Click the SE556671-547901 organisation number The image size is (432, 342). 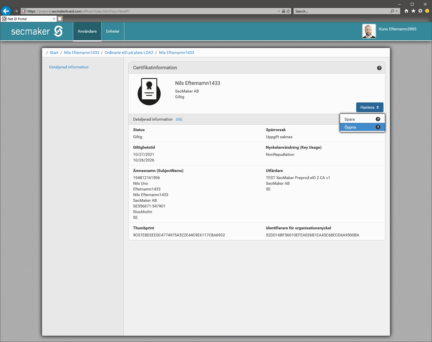pos(149,206)
